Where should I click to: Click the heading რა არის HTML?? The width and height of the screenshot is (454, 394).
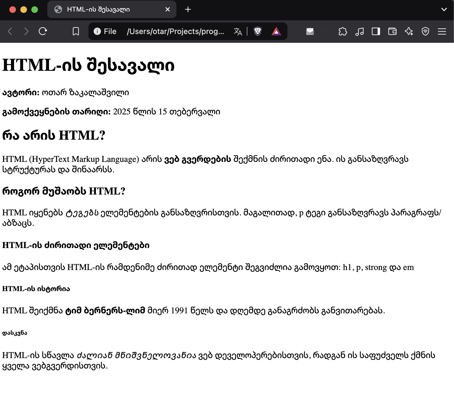pos(54,135)
